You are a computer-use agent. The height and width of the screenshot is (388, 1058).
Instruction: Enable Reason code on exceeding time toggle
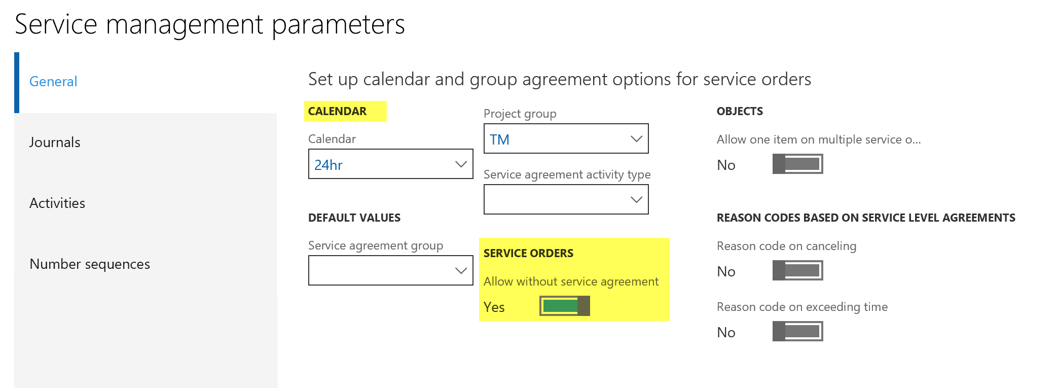coord(797,332)
